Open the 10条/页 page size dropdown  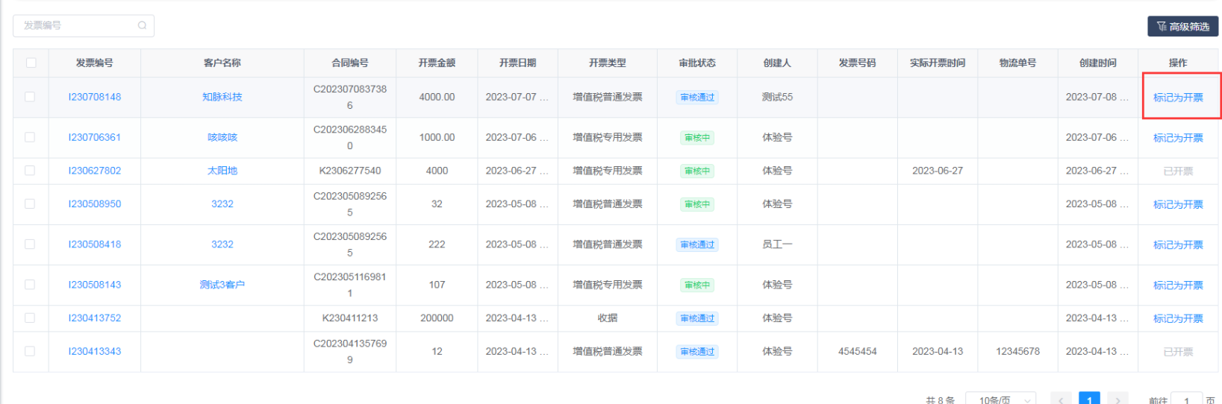(x=1000, y=399)
